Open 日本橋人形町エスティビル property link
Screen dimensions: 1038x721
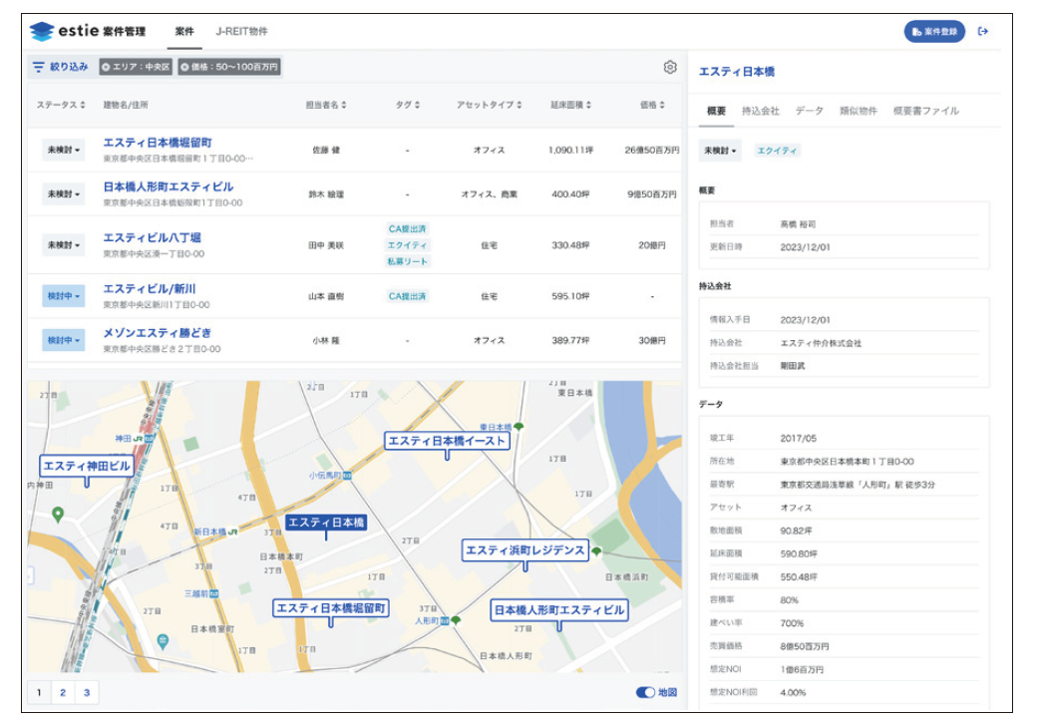pos(169,186)
